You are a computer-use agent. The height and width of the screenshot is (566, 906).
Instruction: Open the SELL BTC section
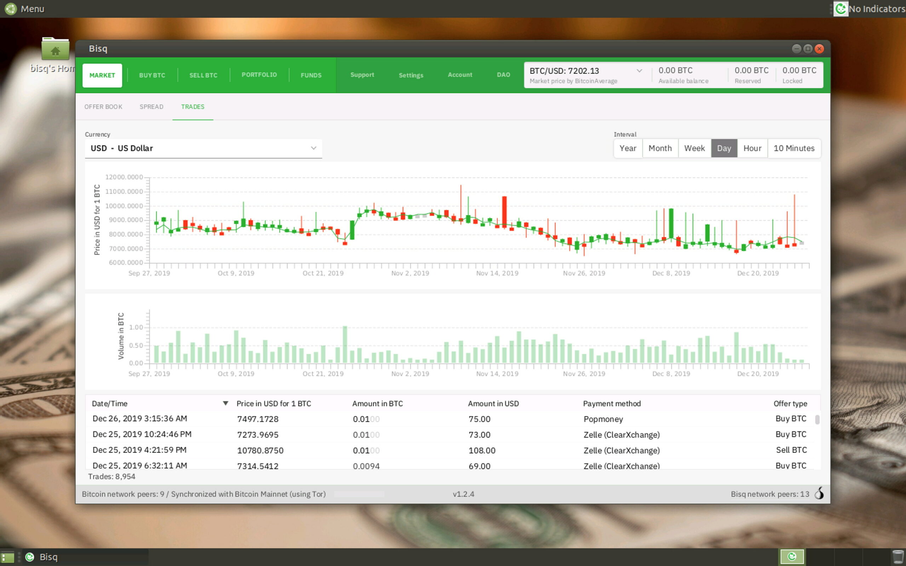click(x=203, y=75)
